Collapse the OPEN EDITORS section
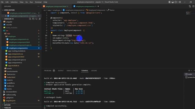Screen dimensions: 195x109 [x=9, y=10]
